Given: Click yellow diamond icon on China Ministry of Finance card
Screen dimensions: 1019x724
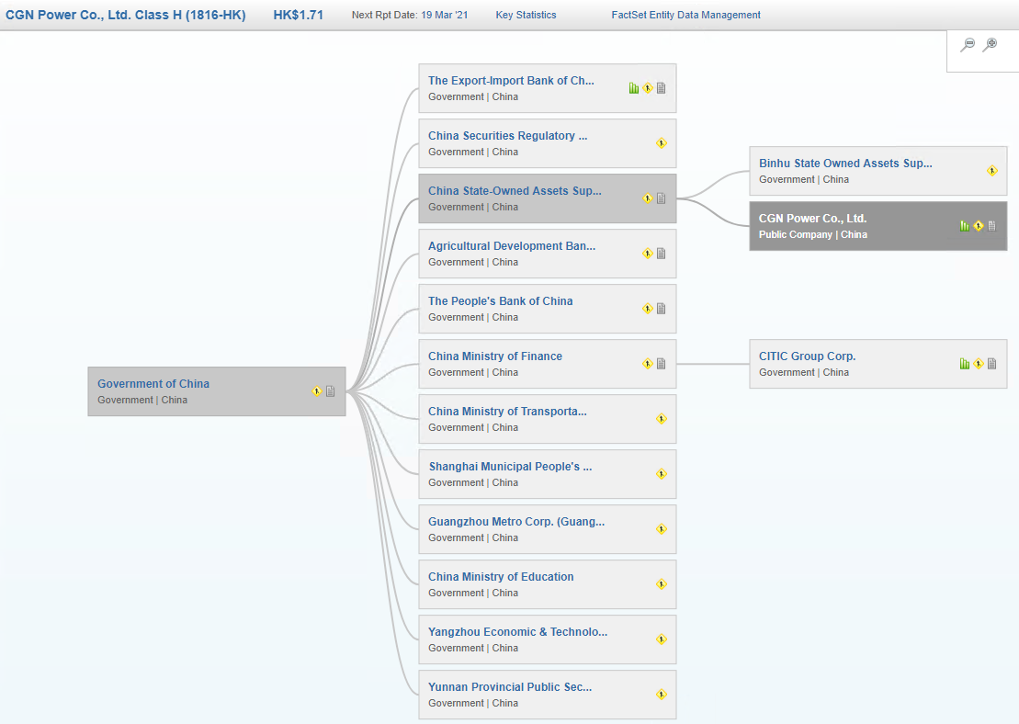Looking at the screenshot, I should (x=647, y=363).
